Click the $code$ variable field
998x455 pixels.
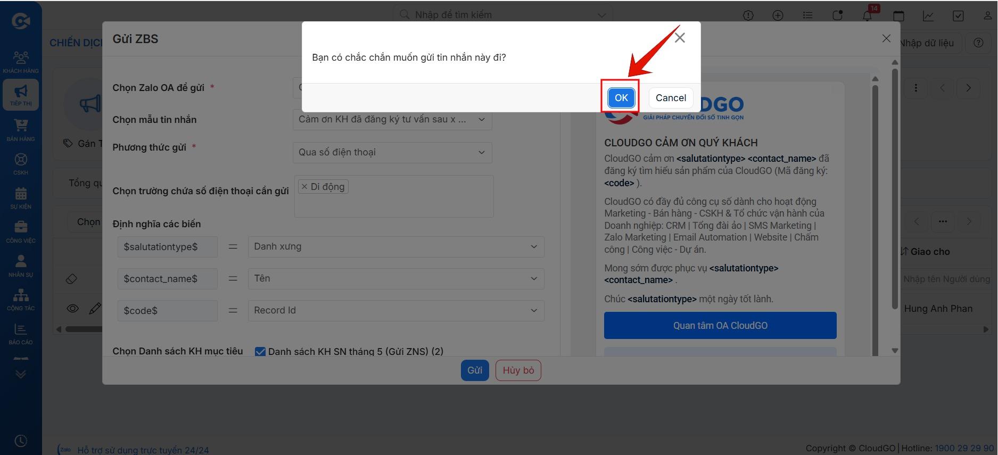[x=168, y=310]
